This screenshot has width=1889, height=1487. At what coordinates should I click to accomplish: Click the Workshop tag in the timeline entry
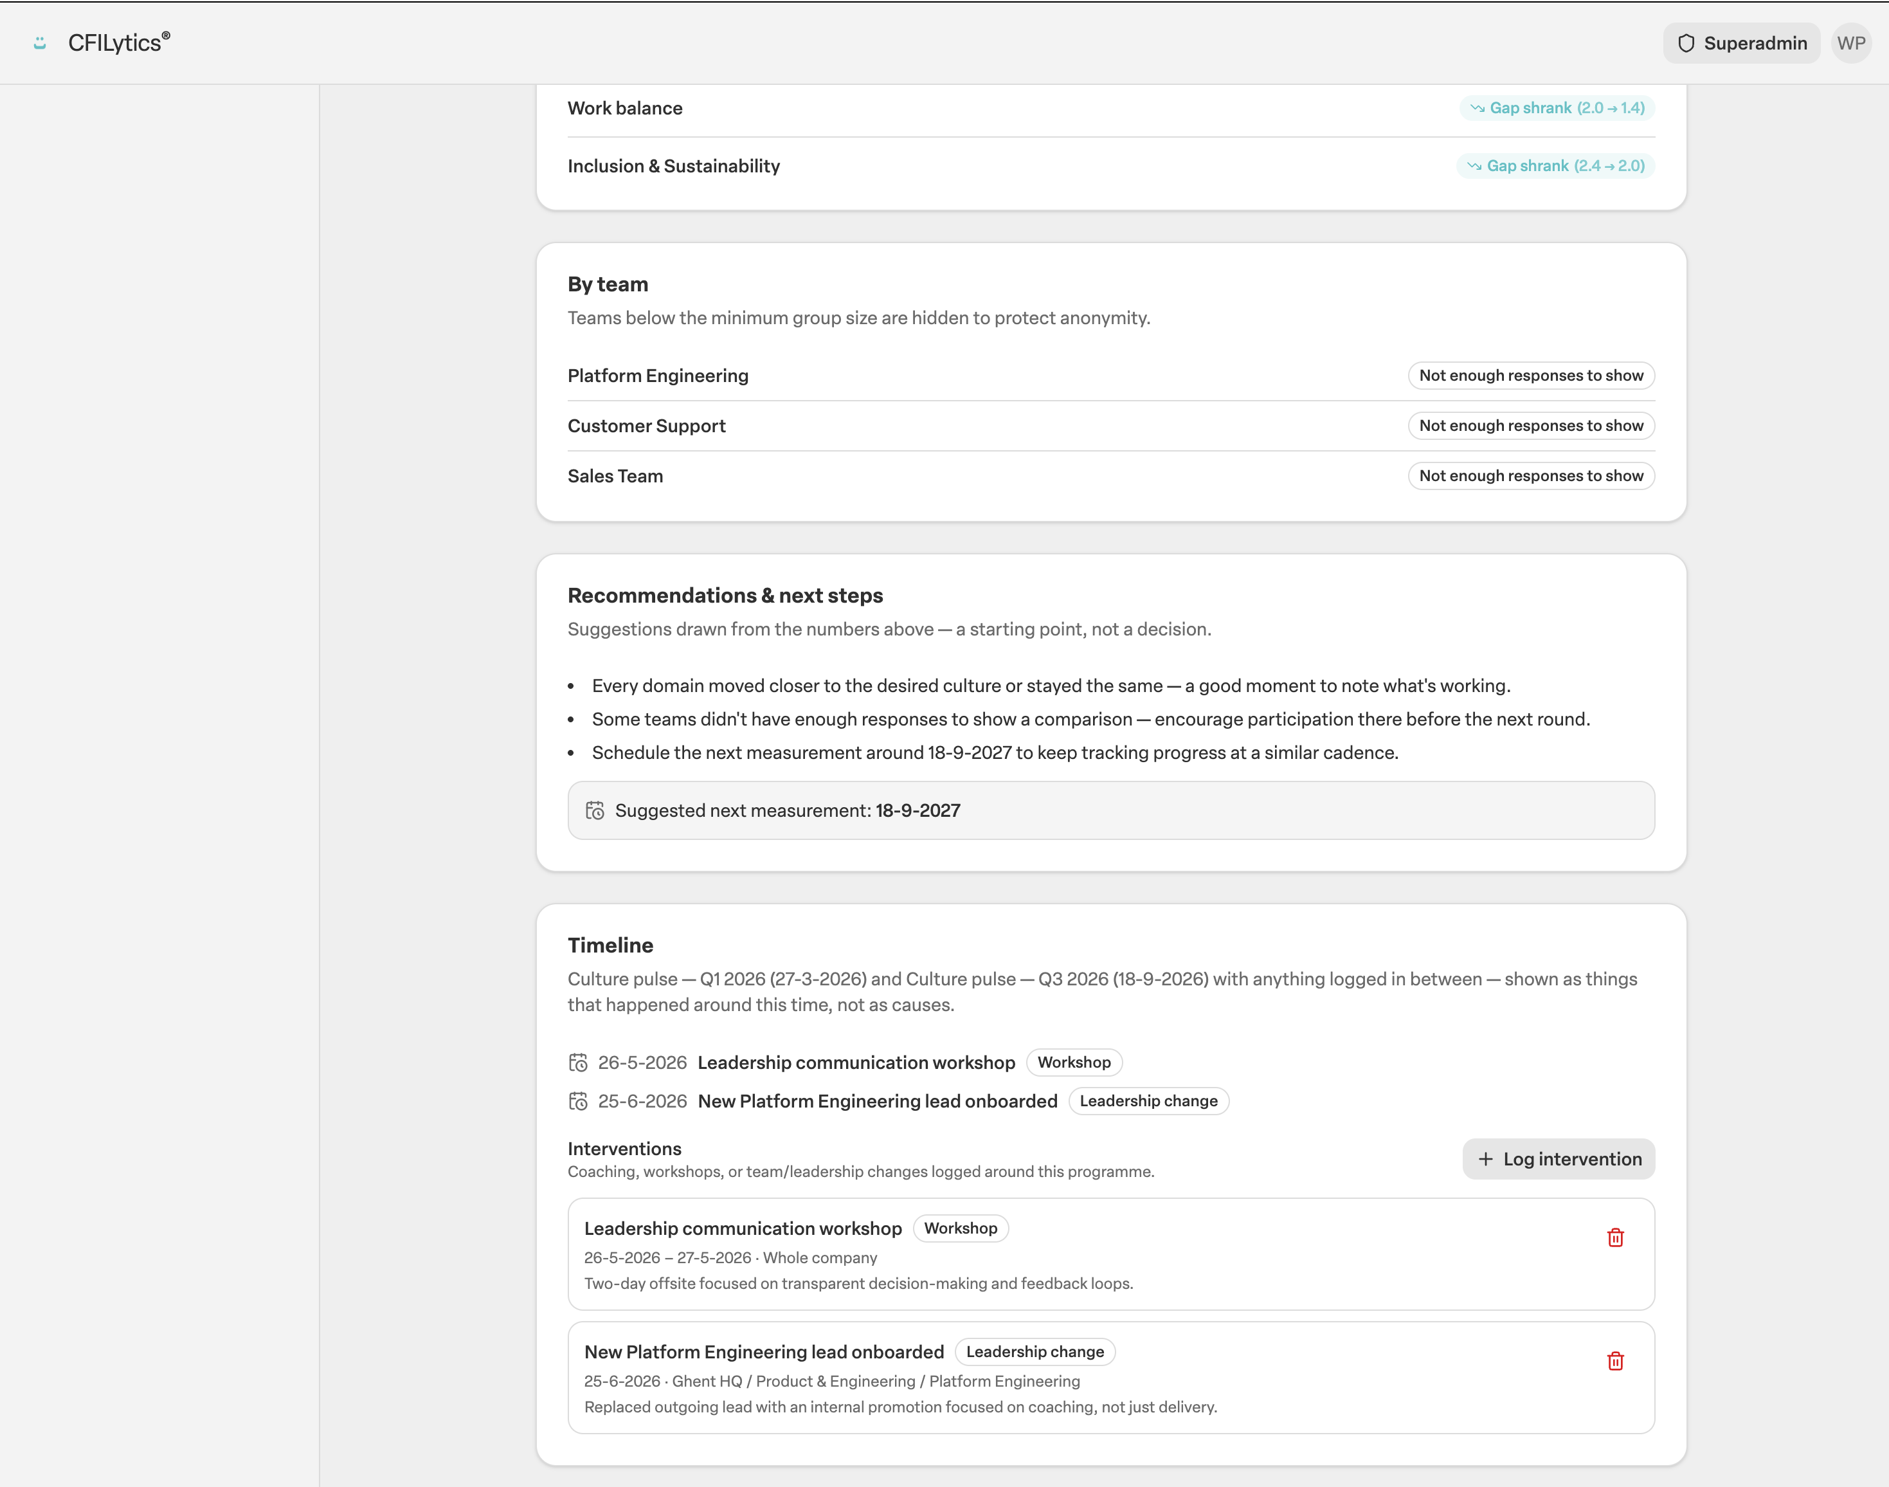click(x=1074, y=1062)
